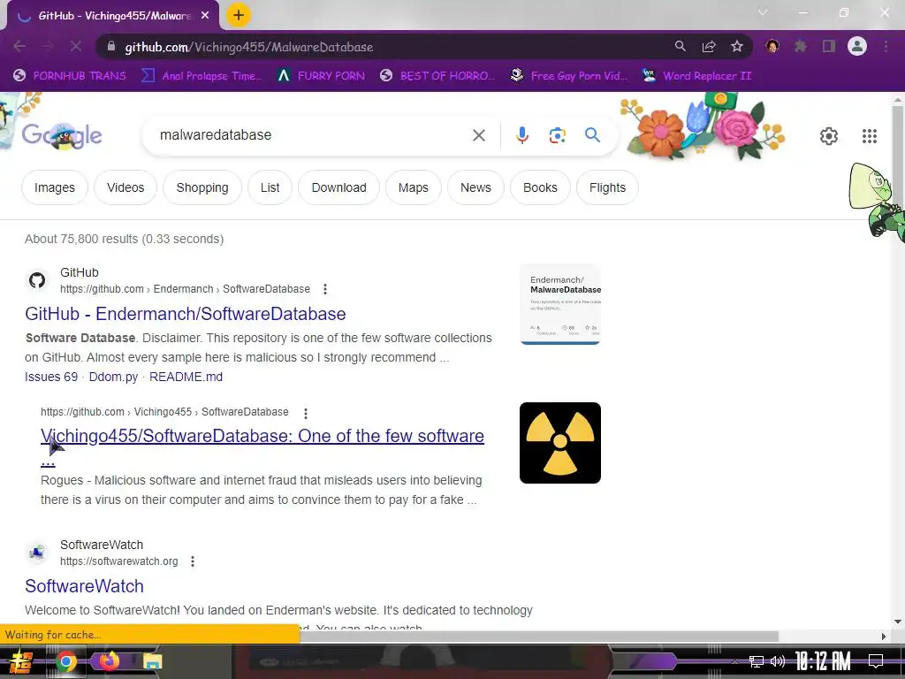Toggle the browser side panel
Viewport: 905px width, 679px height.
tap(829, 46)
